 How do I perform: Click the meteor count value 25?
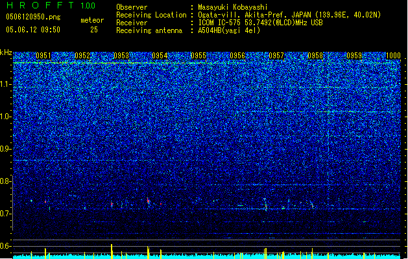click(94, 30)
